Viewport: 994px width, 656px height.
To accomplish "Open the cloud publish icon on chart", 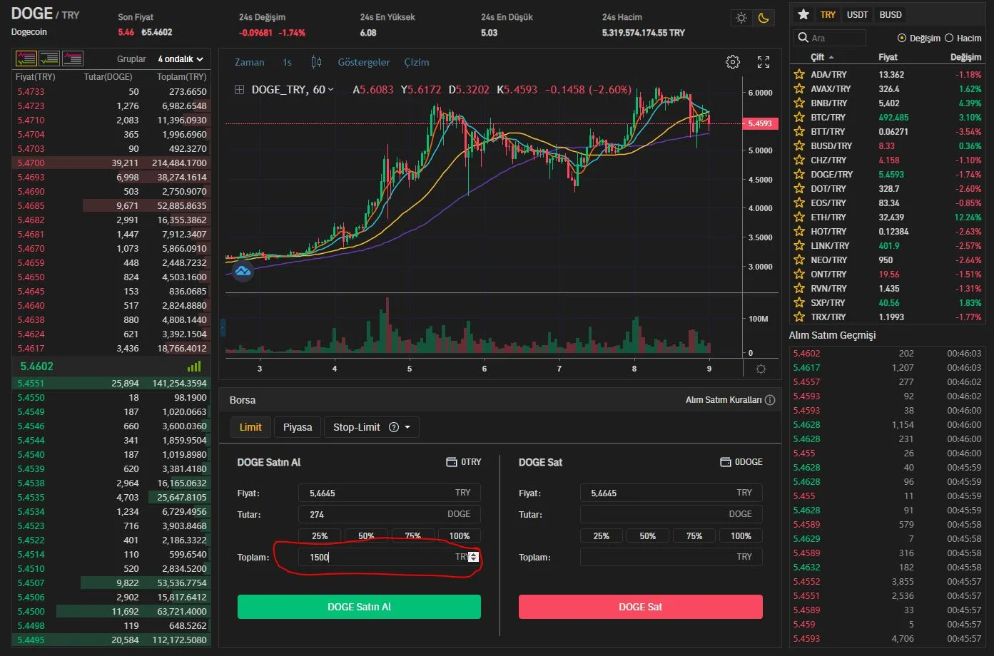I will pos(243,271).
